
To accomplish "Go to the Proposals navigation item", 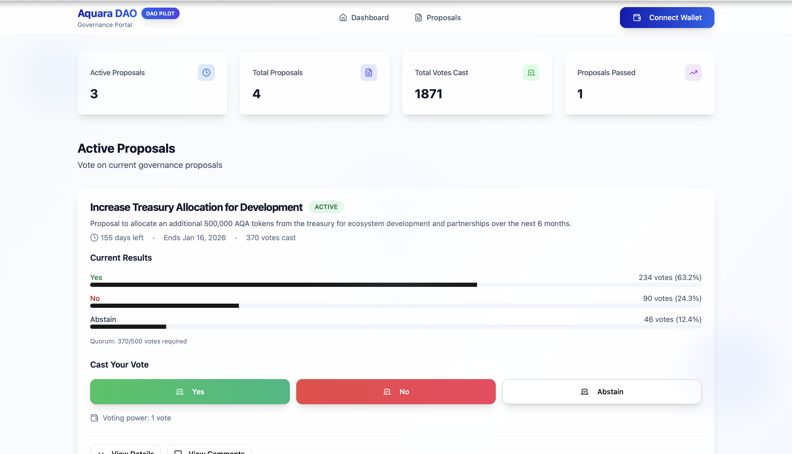I will click(x=443, y=18).
